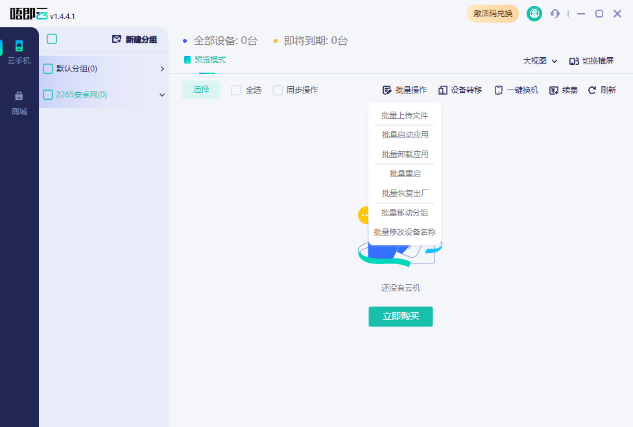Tick the 默认分组 group checkbox
Viewport: 633px width, 427px height.
tap(48, 68)
